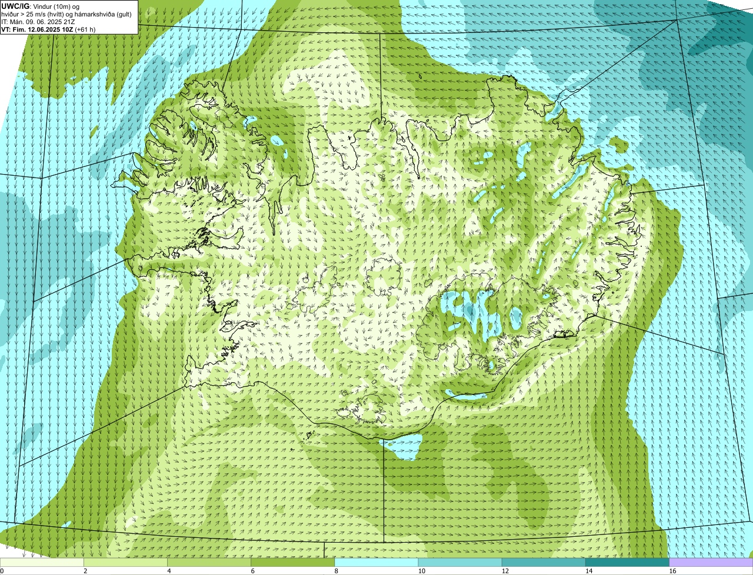This screenshot has width=753, height=575.
Task: Click the legend scale label '8'
Action: tap(336, 571)
